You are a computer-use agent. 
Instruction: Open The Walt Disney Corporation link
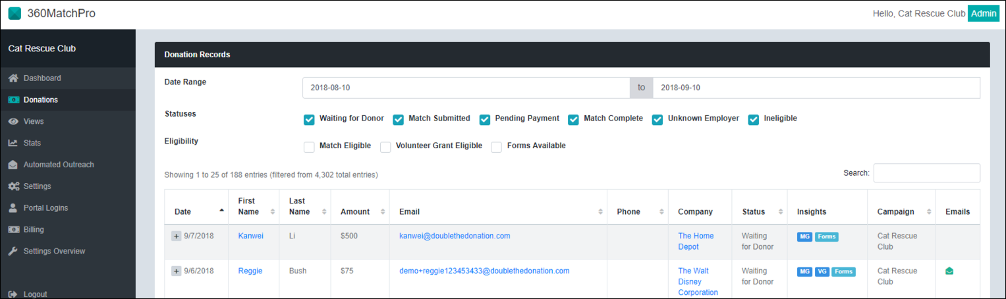(698, 281)
